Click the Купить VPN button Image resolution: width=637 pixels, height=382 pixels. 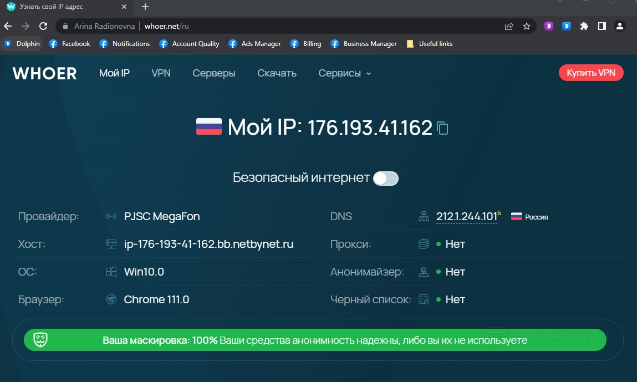click(x=590, y=73)
